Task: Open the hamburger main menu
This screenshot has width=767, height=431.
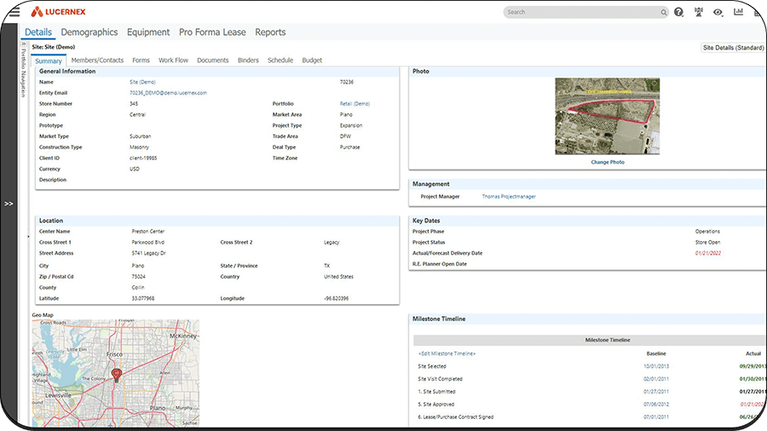Action: 14,12
